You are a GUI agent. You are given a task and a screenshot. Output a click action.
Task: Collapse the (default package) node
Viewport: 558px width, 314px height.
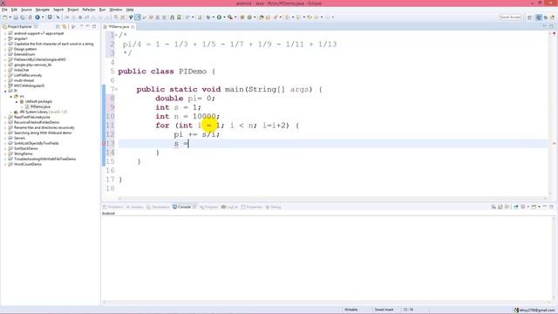pos(17,101)
